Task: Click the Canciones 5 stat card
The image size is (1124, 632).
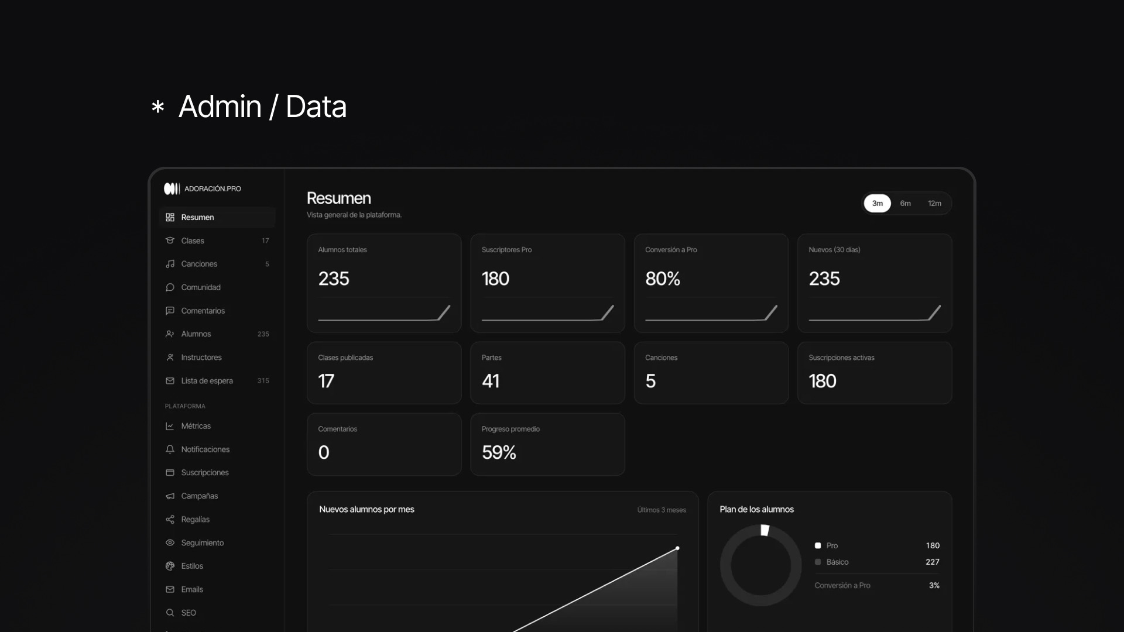Action: (x=711, y=373)
